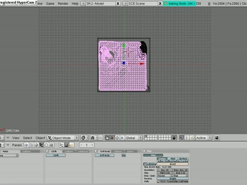Click the BAKE button

point(173,164)
